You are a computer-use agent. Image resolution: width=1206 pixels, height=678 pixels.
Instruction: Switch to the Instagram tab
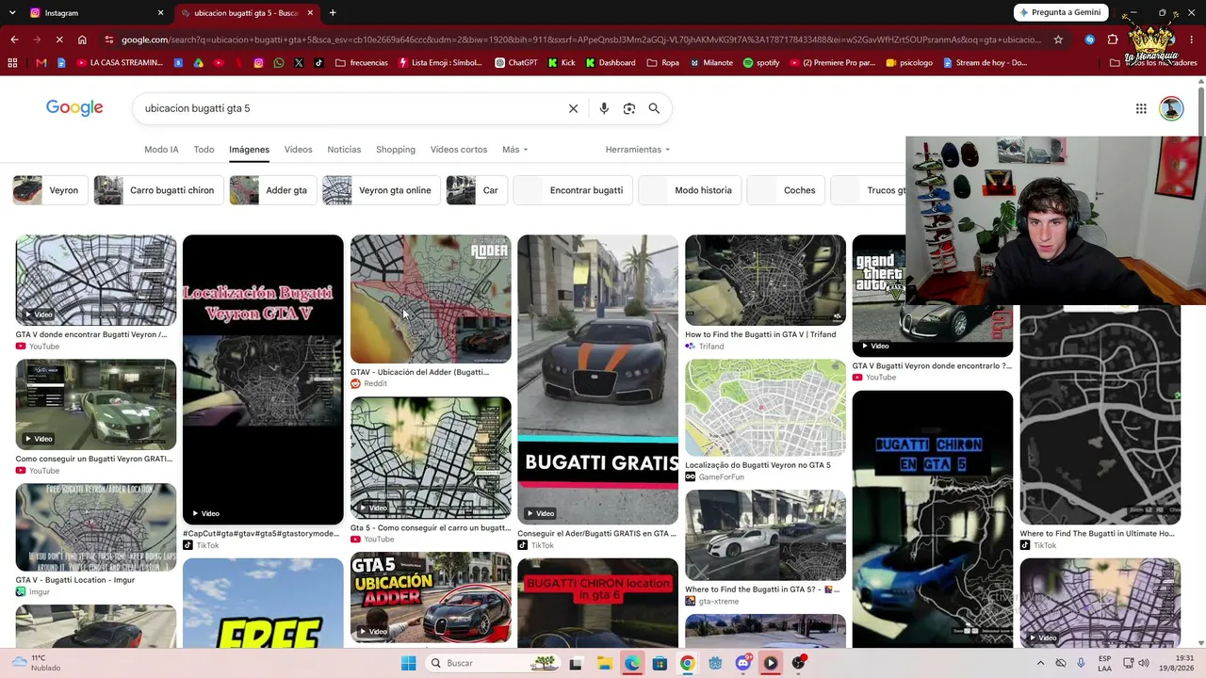point(94,13)
